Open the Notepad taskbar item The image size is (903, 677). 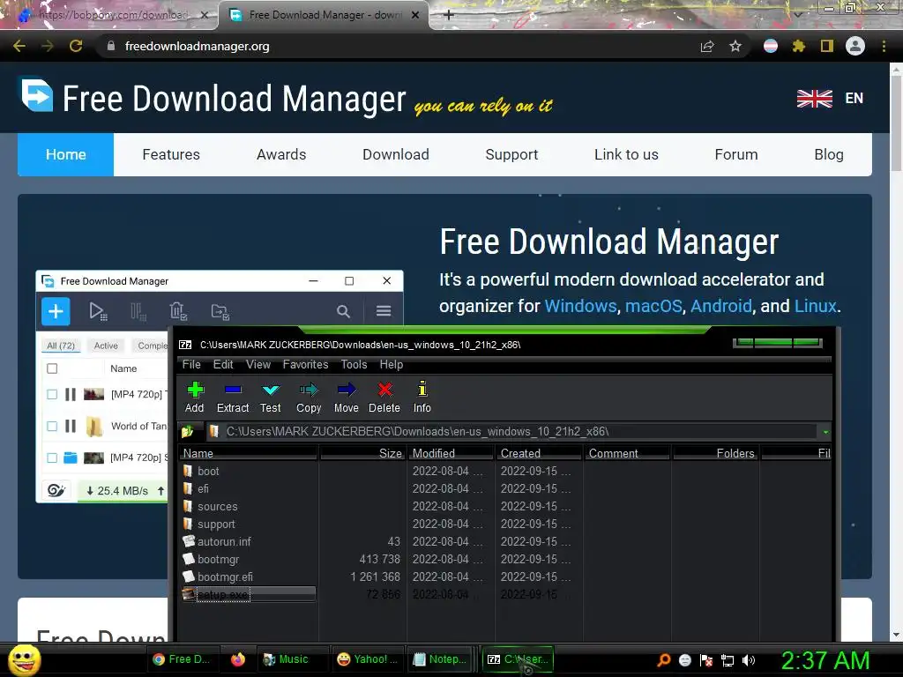[440, 659]
